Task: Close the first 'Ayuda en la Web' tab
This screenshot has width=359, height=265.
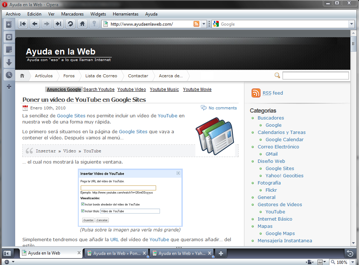Action: [79, 253]
